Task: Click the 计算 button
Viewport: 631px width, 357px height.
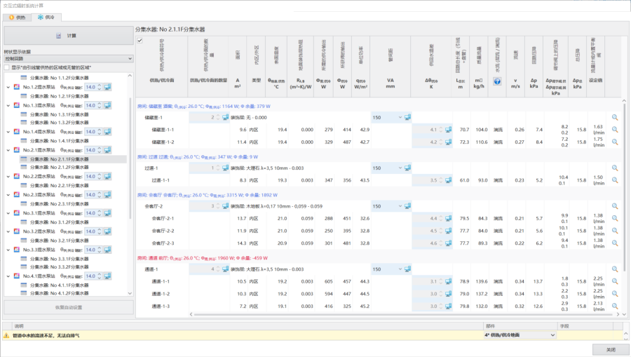Action: 69,36
